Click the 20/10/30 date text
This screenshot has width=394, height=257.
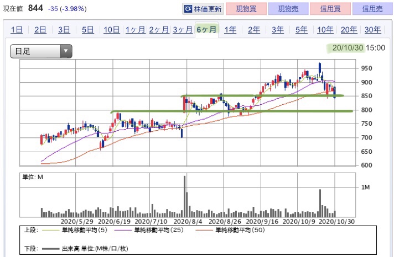tap(348, 48)
